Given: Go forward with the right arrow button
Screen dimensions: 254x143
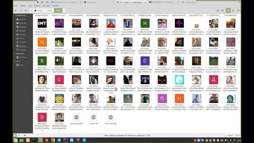Looking at the screenshot, I should pos(21,11).
